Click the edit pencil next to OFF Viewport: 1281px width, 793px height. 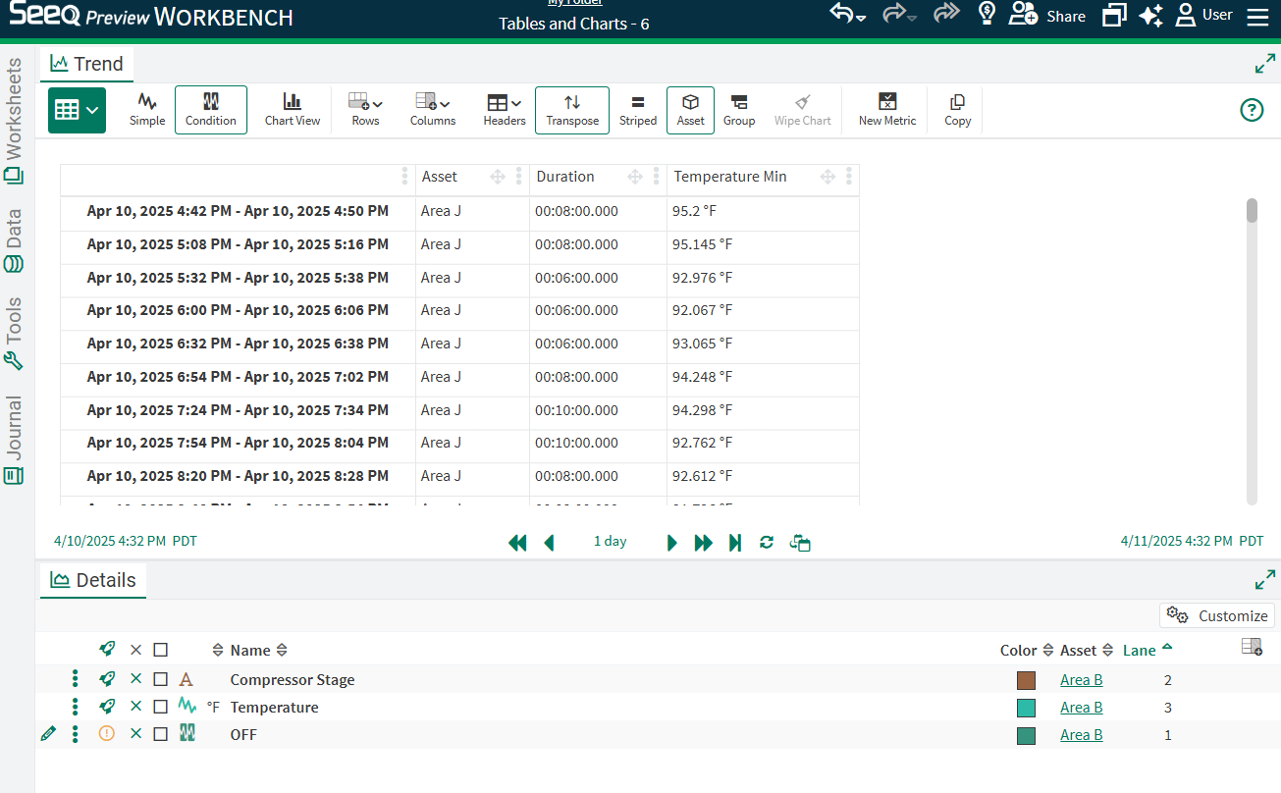pos(48,733)
